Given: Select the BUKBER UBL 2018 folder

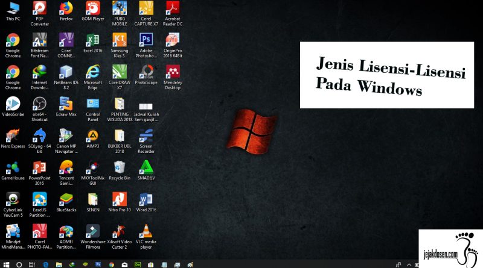Looking at the screenshot, I should click(120, 141).
